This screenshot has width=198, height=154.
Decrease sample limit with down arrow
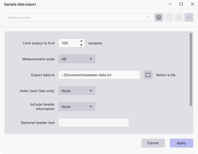click(81, 45)
